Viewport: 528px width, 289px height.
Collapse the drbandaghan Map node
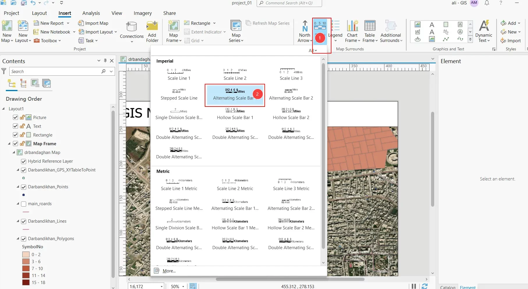[14, 152]
